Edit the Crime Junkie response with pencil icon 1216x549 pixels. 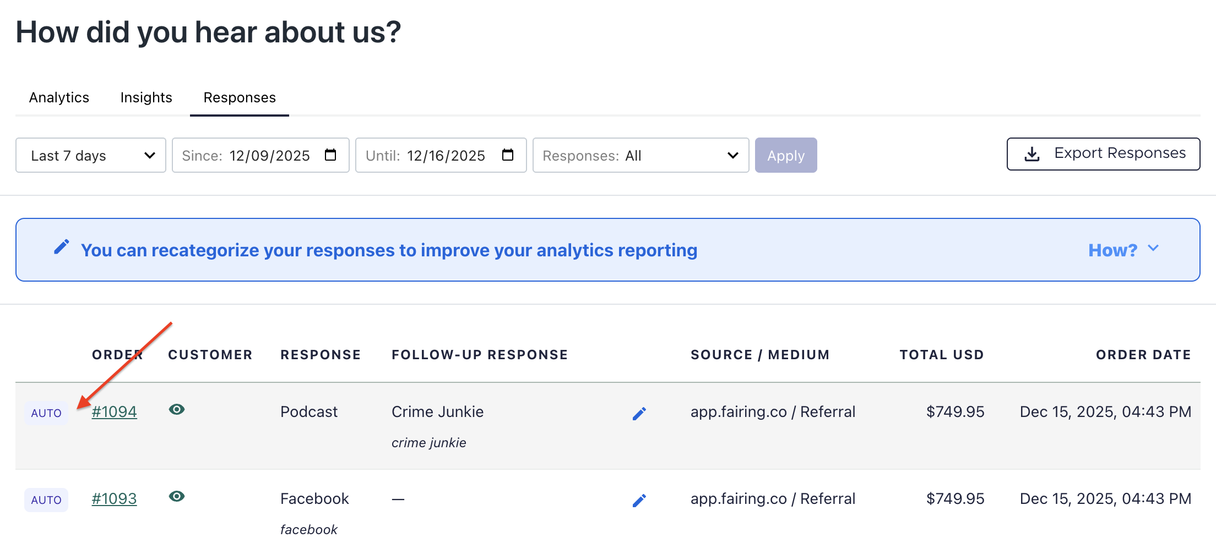click(639, 414)
